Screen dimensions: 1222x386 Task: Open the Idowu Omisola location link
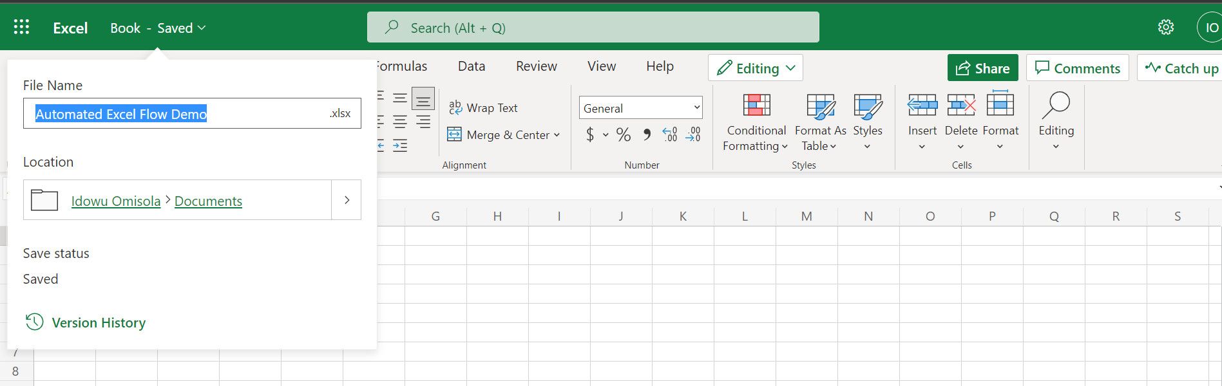[x=116, y=201]
